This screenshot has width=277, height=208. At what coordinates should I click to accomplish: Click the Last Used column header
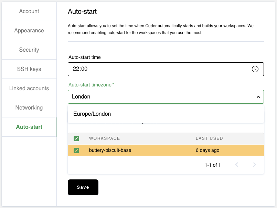click(209, 138)
